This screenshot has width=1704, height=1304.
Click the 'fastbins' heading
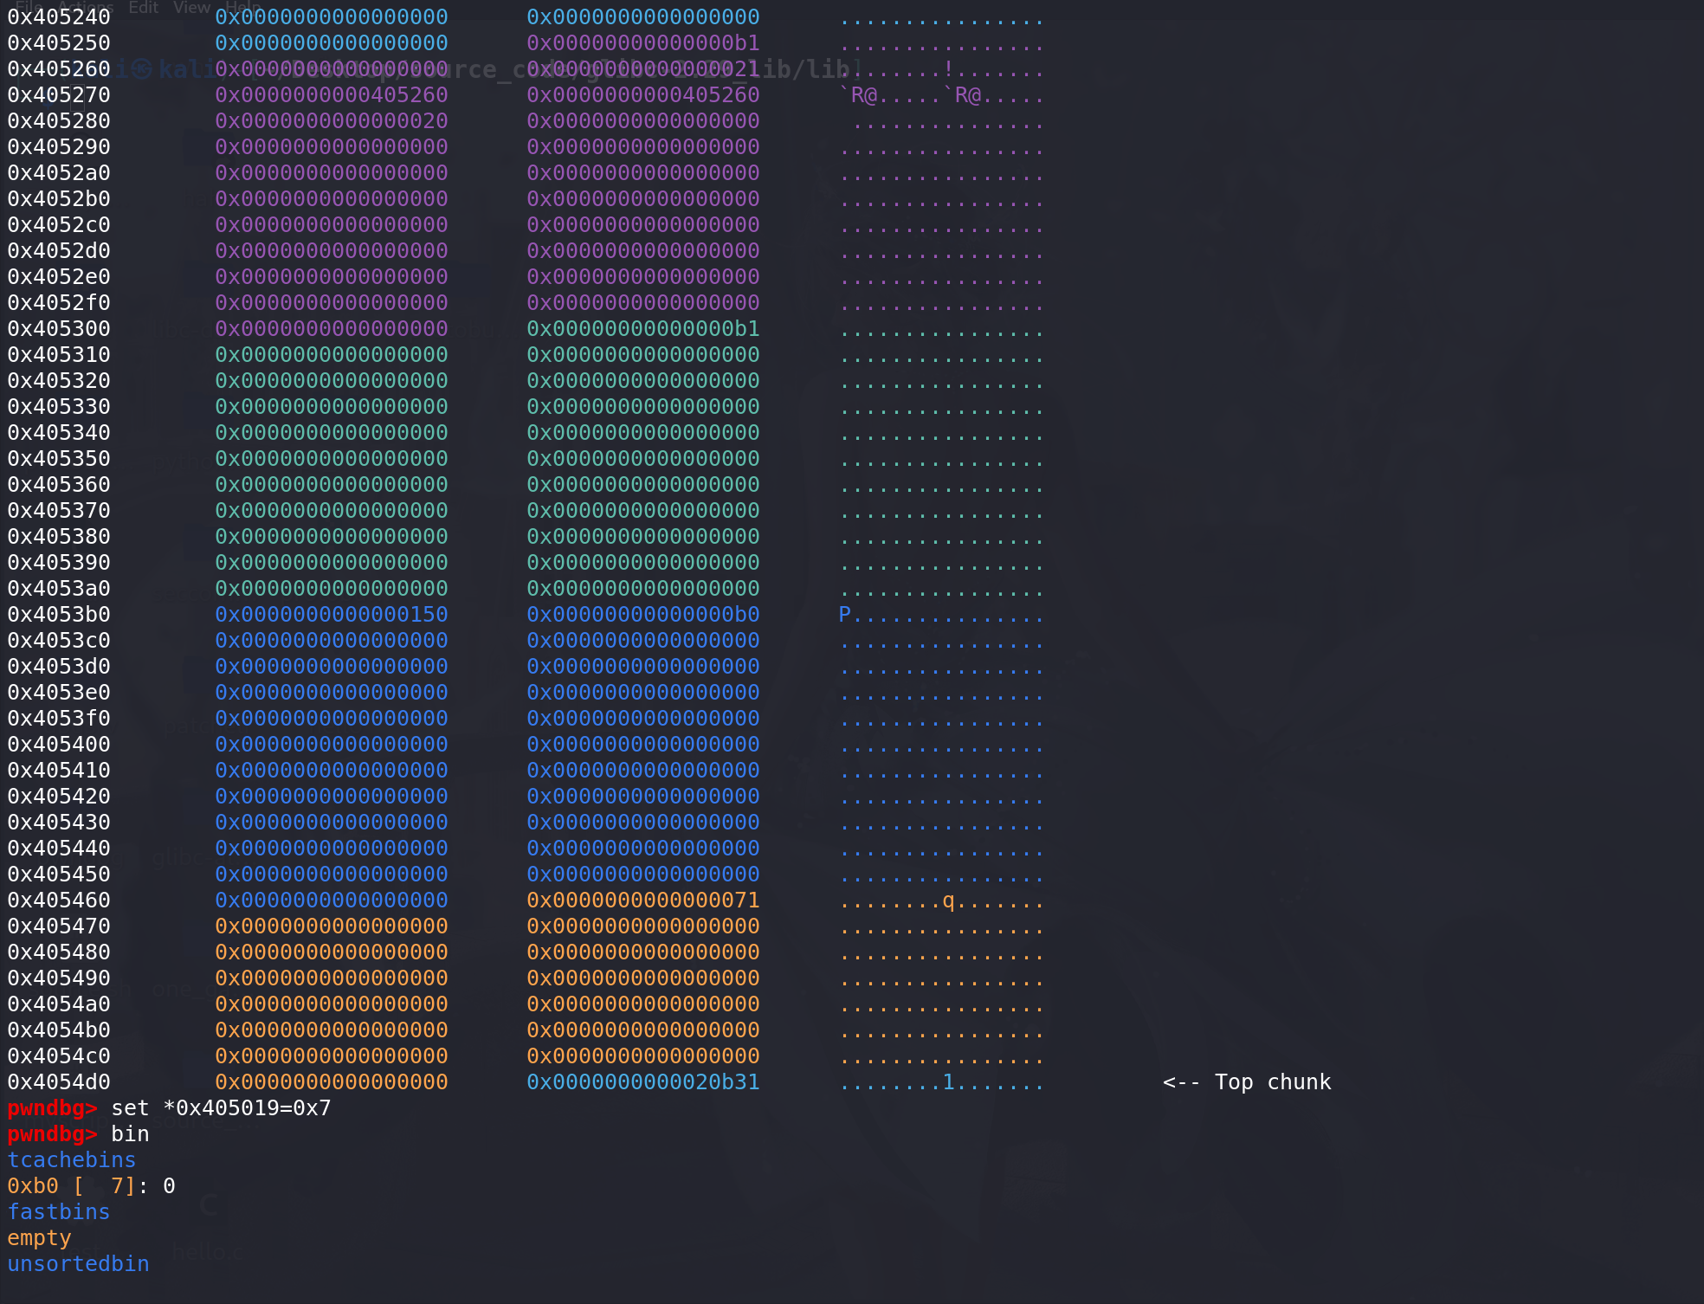tap(59, 1211)
